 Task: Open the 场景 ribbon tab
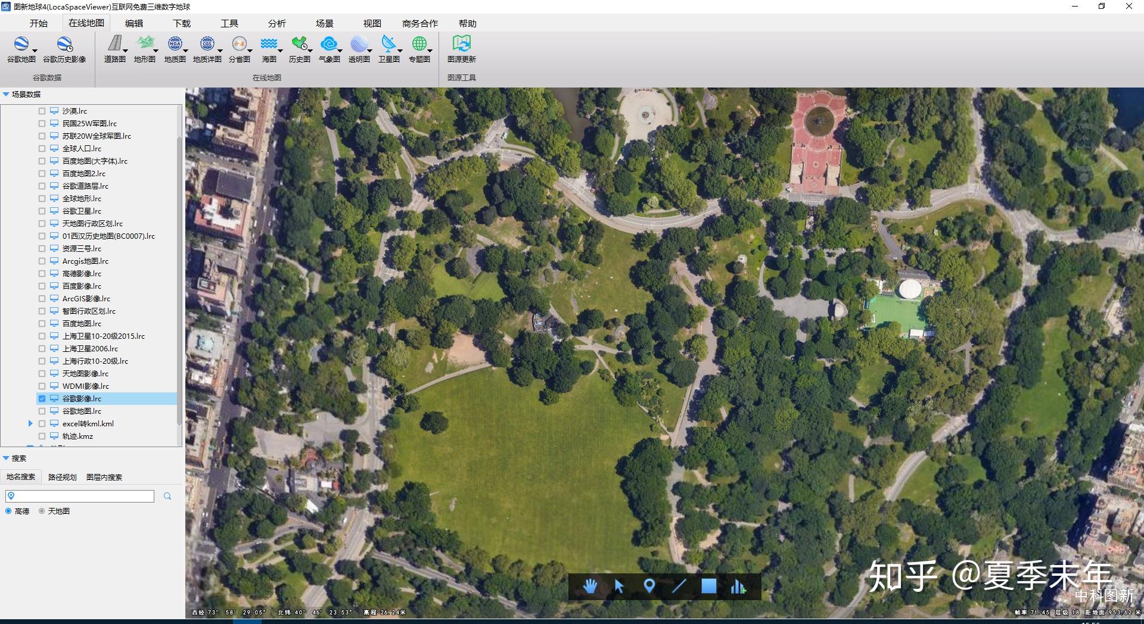click(x=325, y=23)
